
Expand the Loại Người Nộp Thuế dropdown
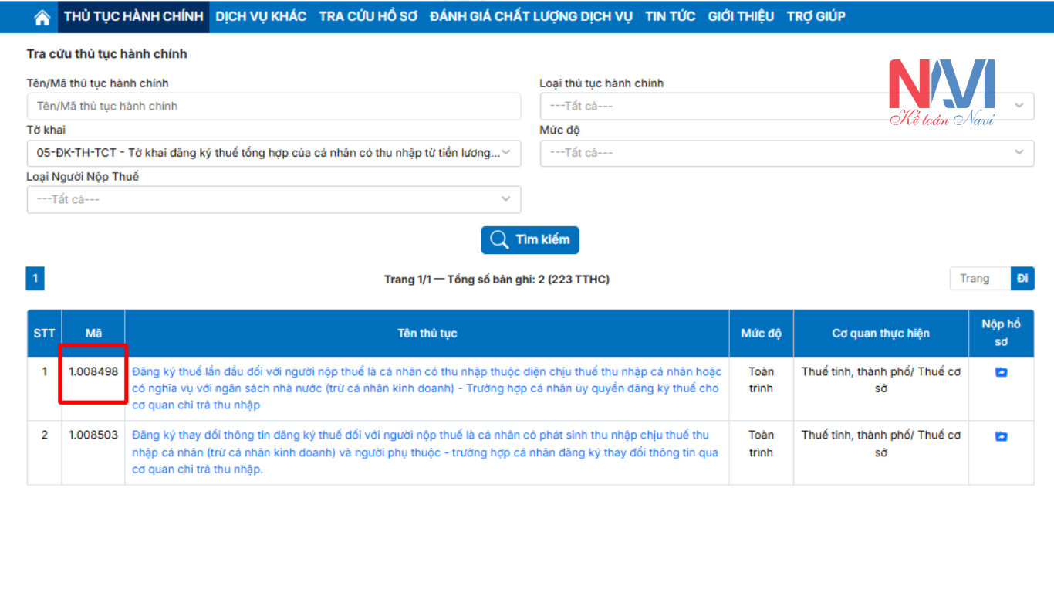[273, 199]
